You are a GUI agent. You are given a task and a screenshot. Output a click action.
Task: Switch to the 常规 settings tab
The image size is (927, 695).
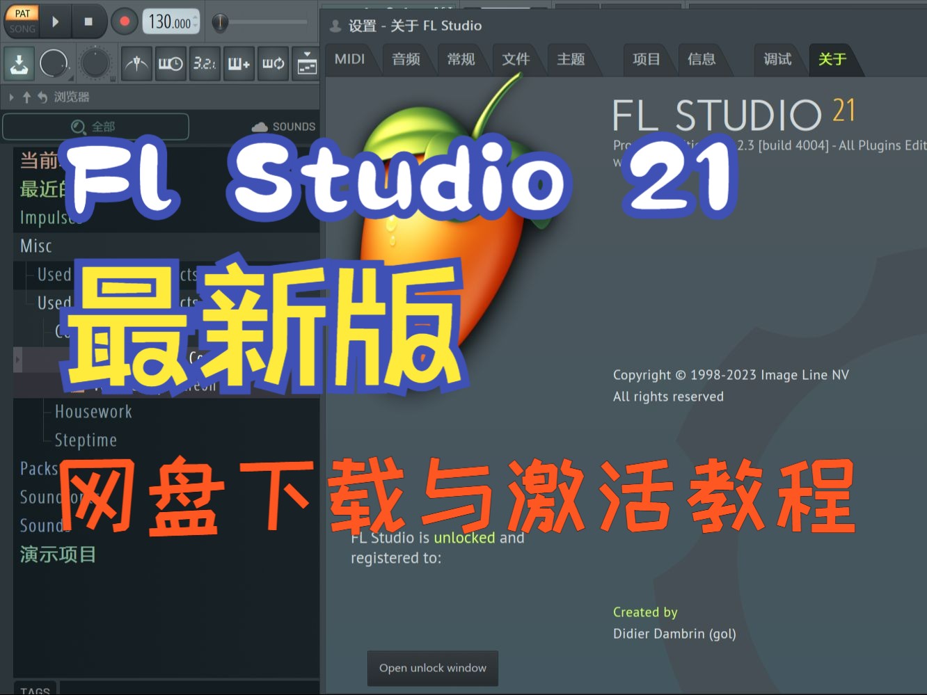(461, 59)
